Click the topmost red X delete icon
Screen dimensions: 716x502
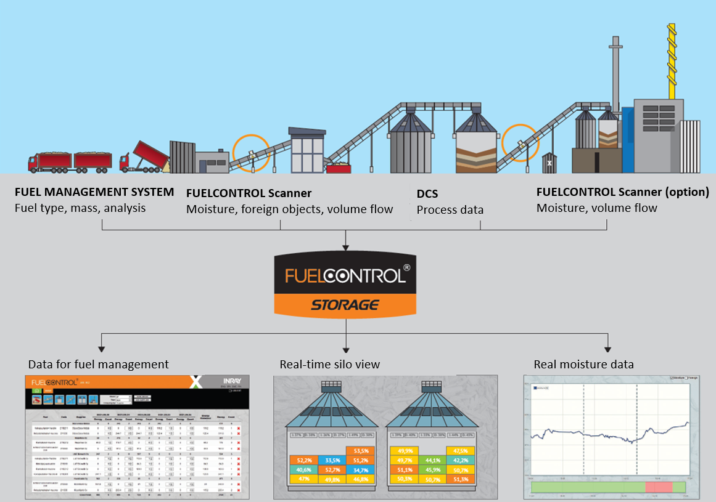[x=239, y=429]
